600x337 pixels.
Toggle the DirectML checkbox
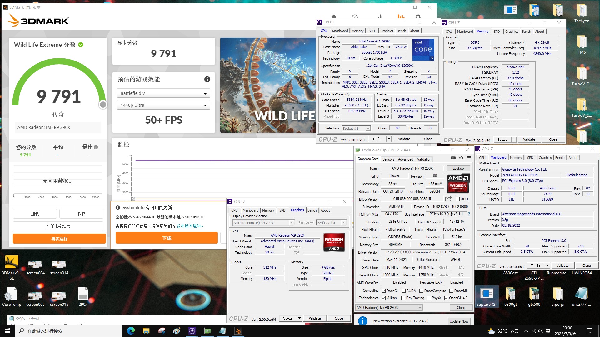point(451,291)
